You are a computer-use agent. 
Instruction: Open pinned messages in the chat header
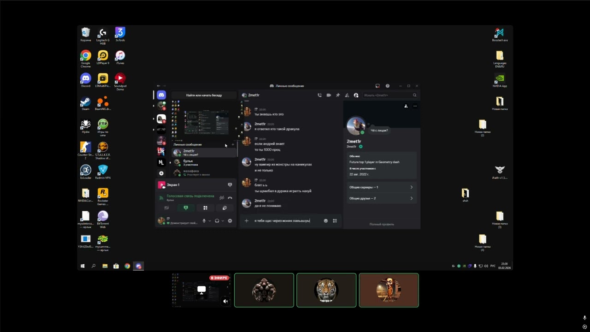coord(338,95)
